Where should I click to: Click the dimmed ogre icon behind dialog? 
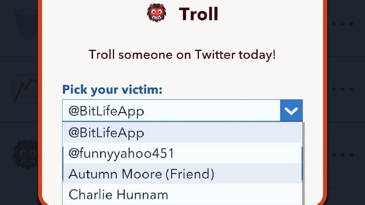click(x=26, y=154)
